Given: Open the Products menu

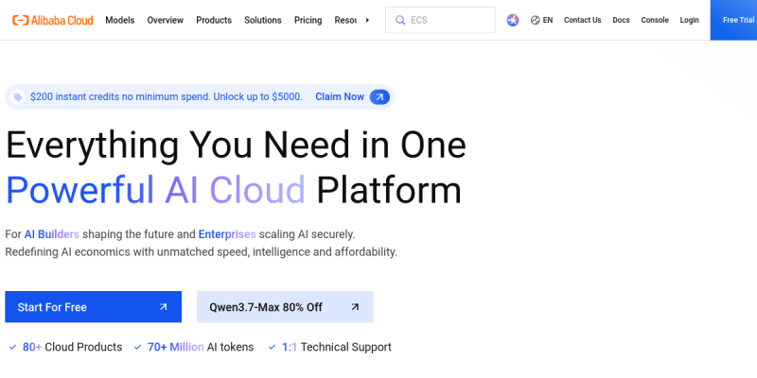Looking at the screenshot, I should 214,20.
